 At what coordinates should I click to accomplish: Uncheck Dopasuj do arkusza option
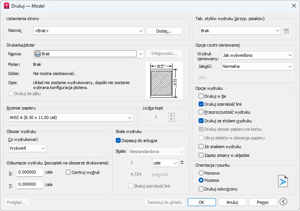click(x=118, y=141)
